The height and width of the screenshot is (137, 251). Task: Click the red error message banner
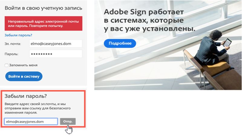point(43,23)
